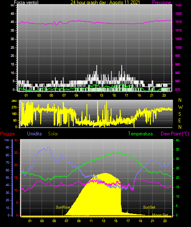Select the blue 50 humidity axis value

7,178
